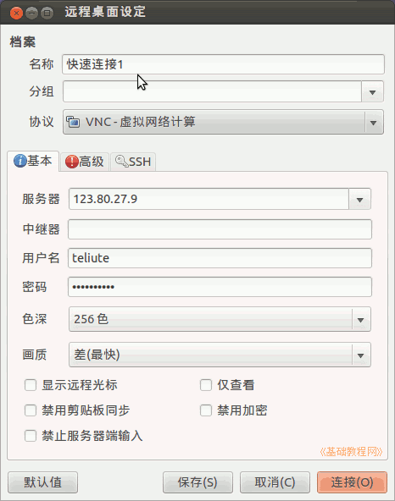Click the 连接(O) connect button

click(352, 482)
